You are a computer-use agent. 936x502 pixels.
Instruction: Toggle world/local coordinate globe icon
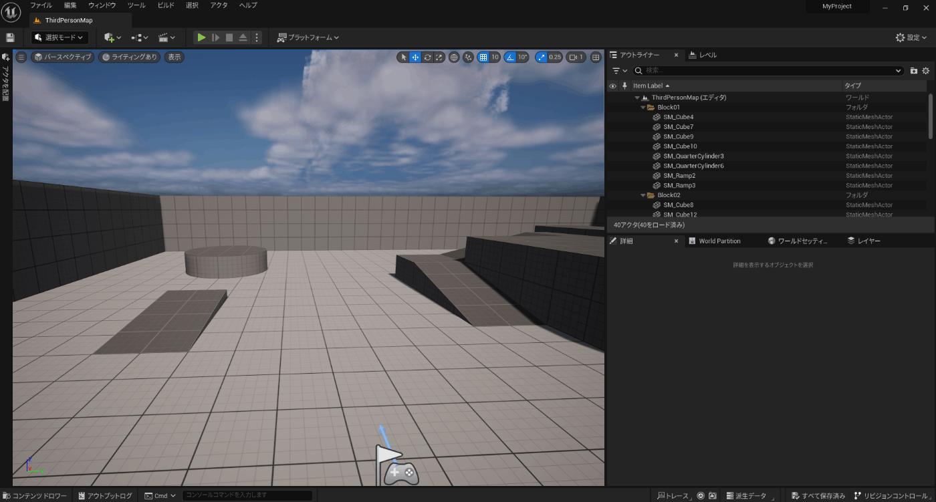pos(454,57)
